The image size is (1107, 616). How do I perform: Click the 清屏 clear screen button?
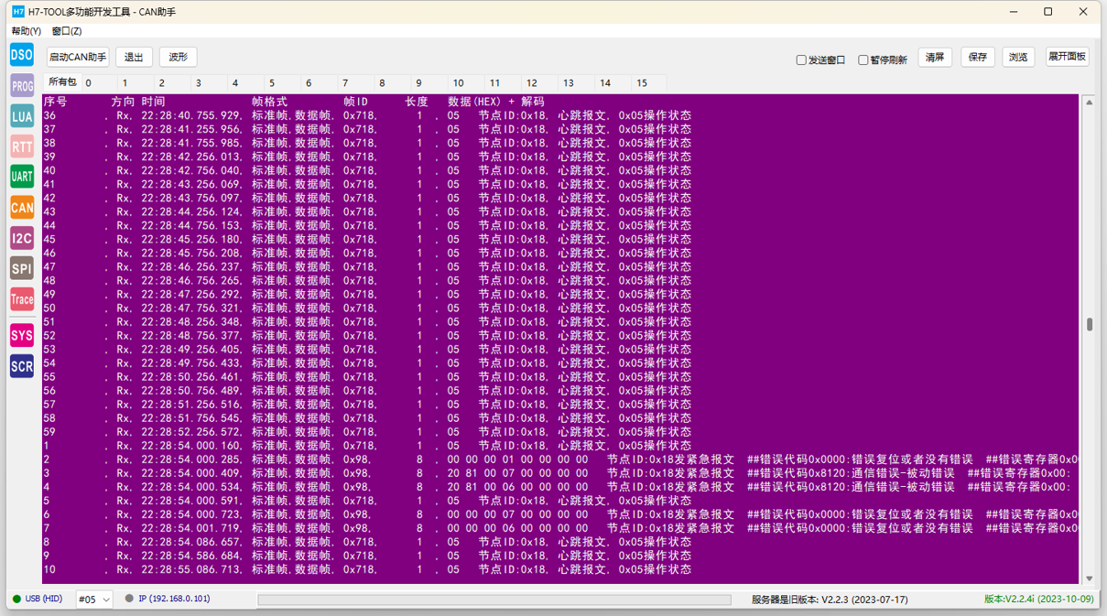coord(935,57)
